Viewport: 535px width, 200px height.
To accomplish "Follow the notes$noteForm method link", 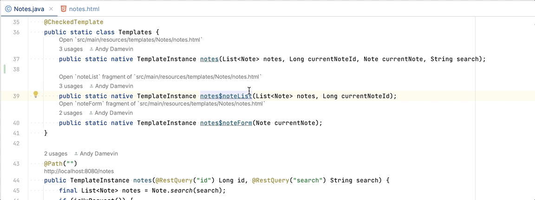I will pos(226,123).
